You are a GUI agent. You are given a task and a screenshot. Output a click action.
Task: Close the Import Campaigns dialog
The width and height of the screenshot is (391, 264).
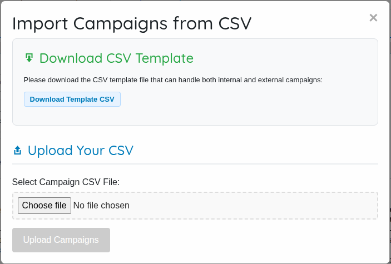coord(373,18)
